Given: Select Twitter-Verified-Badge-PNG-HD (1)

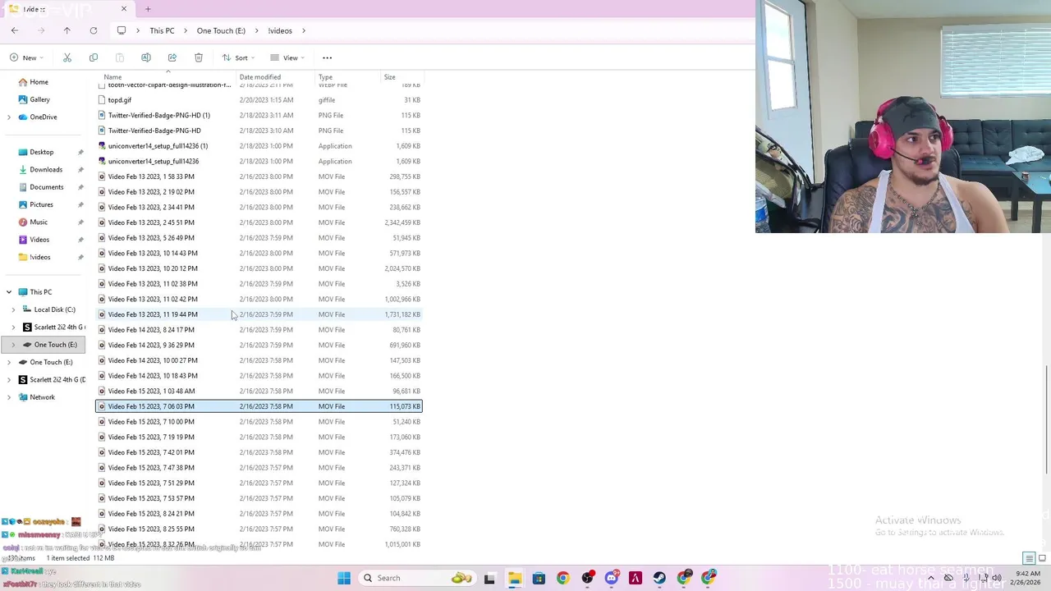Looking at the screenshot, I should pos(259,115).
